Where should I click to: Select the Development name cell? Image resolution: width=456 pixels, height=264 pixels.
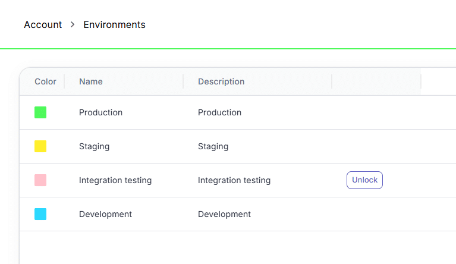(105, 214)
